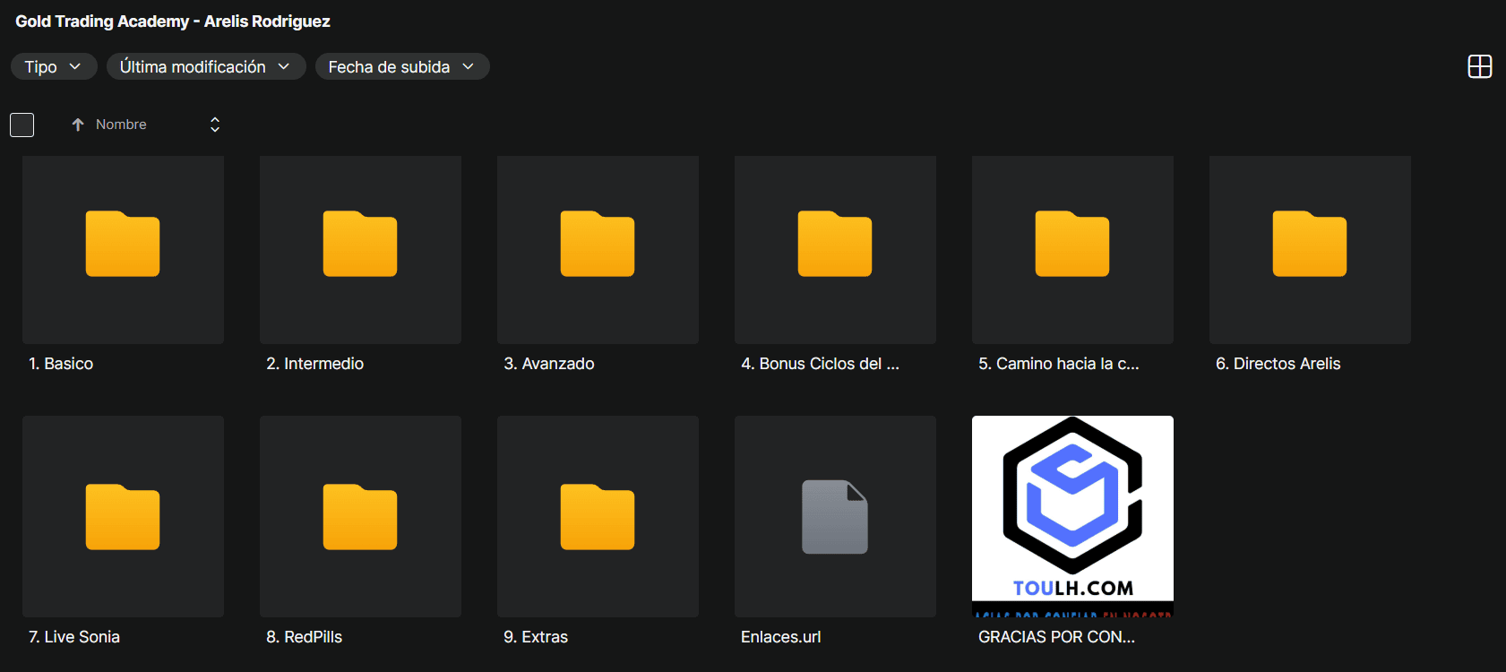Expand the Fecha de subida dropdown
The width and height of the screenshot is (1506, 672).
402,67
